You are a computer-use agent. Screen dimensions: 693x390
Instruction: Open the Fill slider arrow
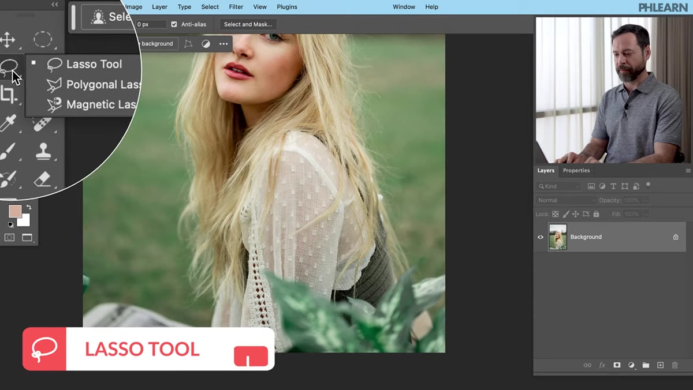(x=646, y=214)
